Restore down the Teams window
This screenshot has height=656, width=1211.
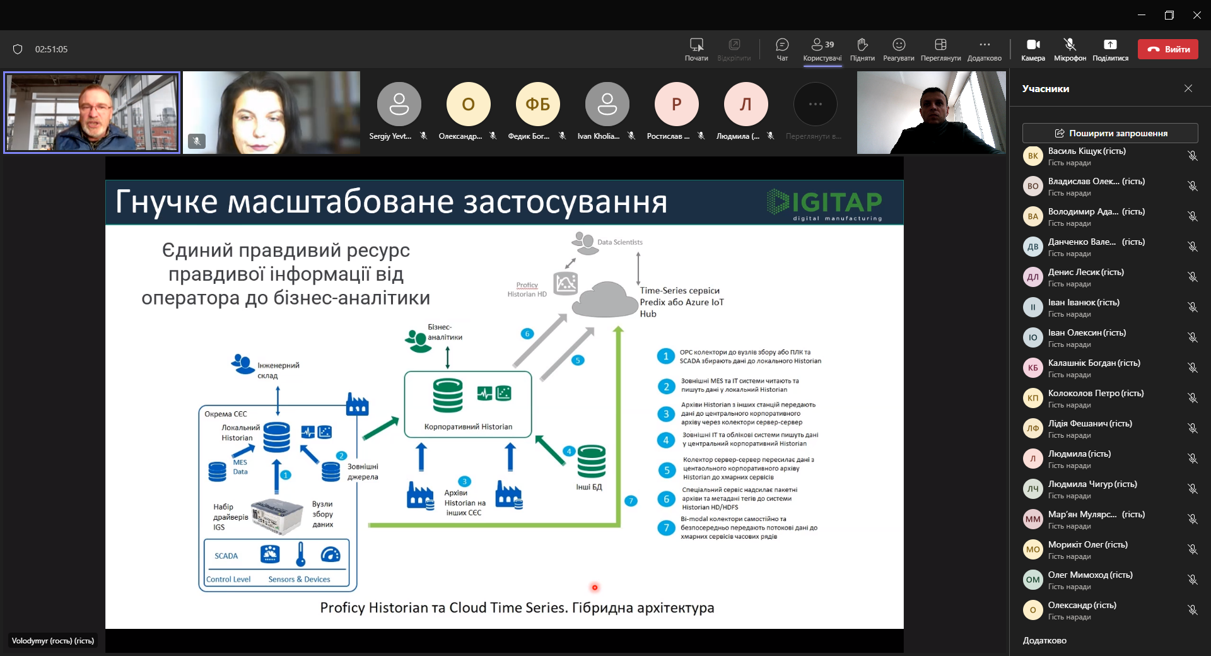(x=1169, y=15)
